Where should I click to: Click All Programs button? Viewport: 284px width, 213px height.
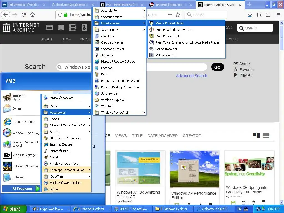21,189
